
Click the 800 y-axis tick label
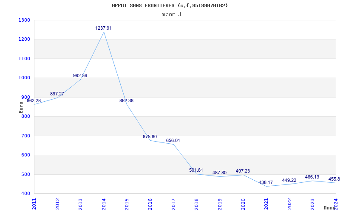tap(25, 116)
